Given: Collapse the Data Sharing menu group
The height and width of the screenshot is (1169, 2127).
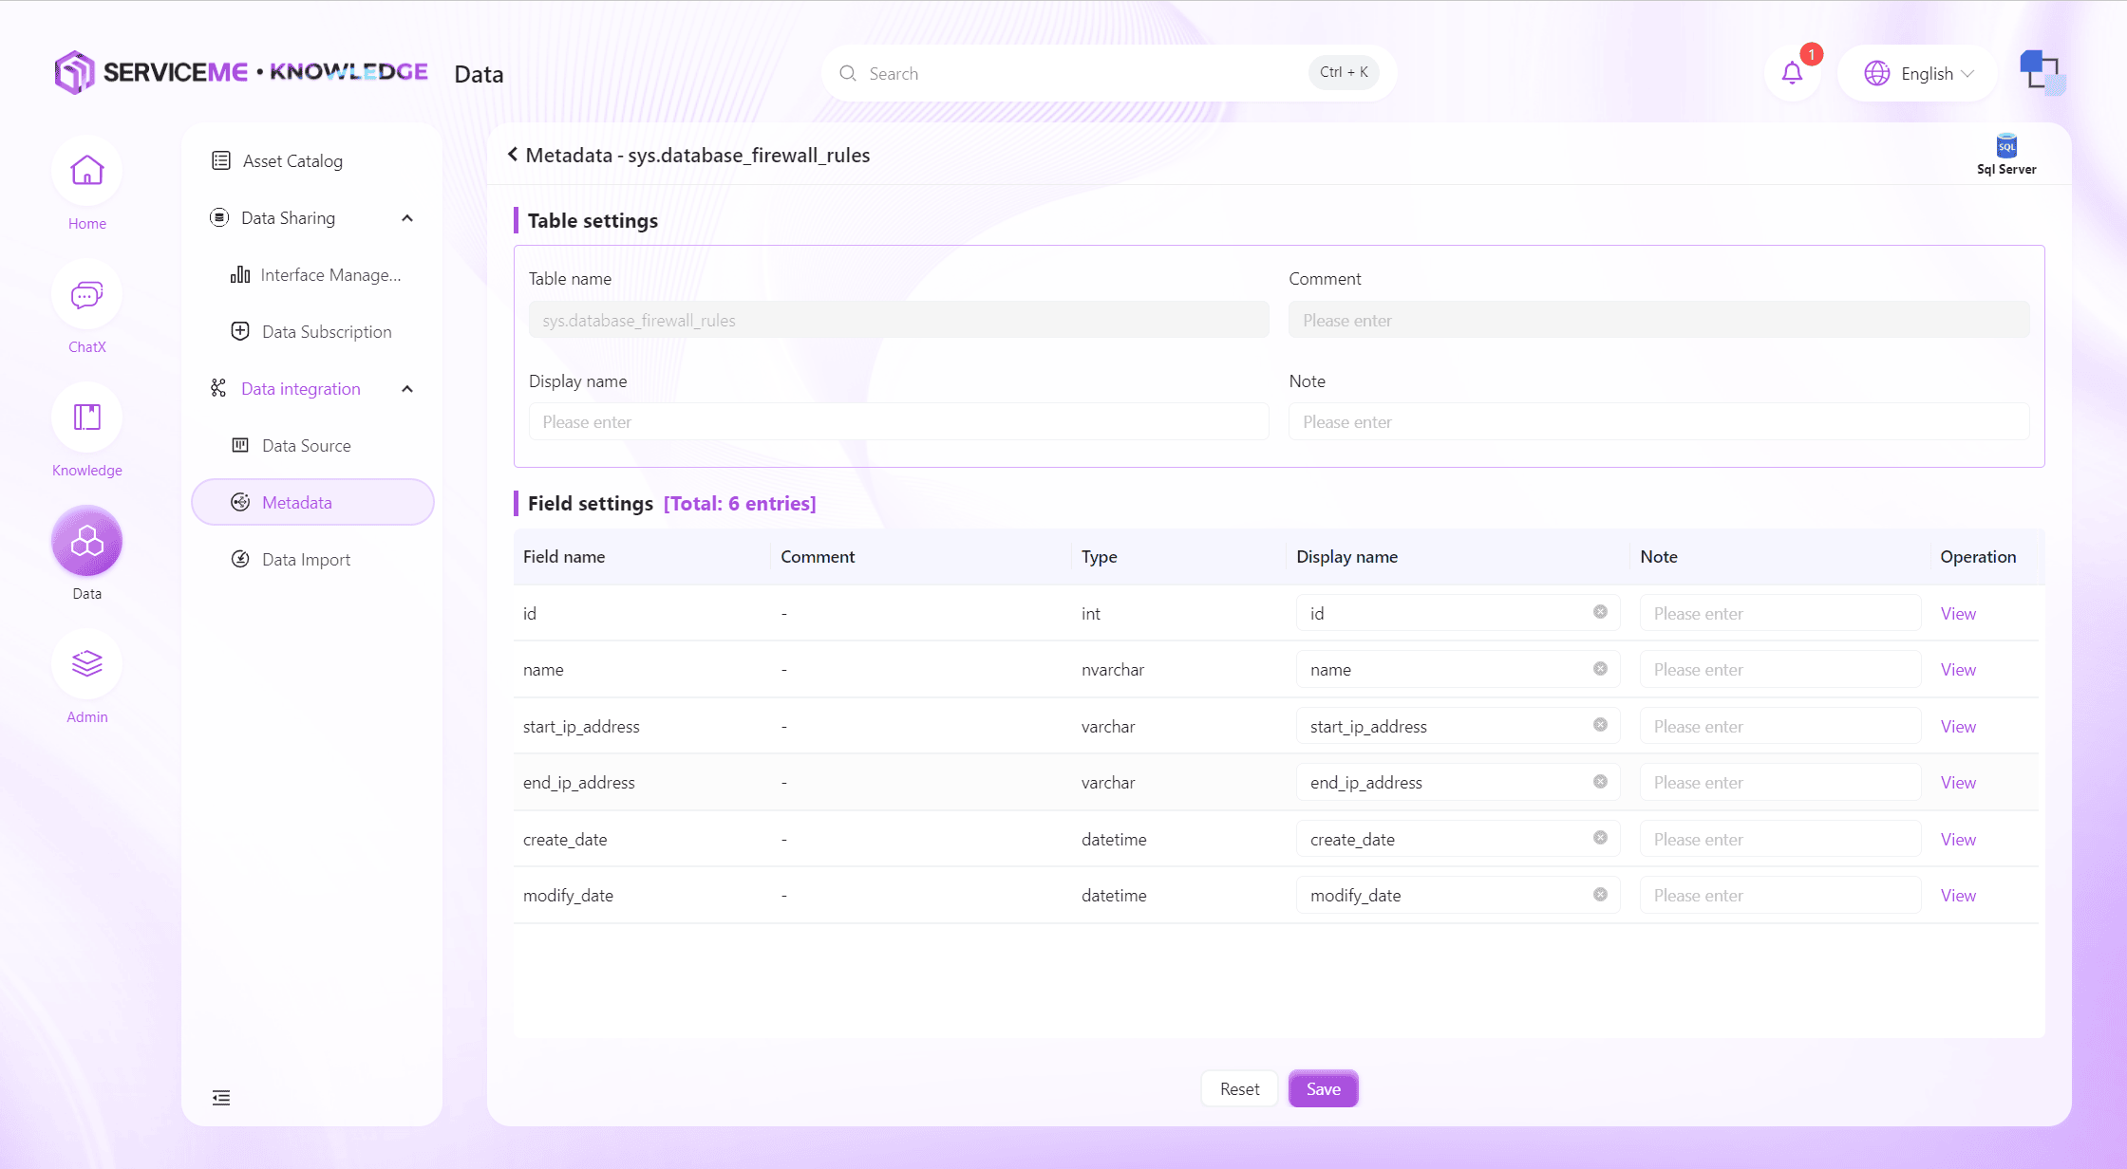Looking at the screenshot, I should [407, 218].
